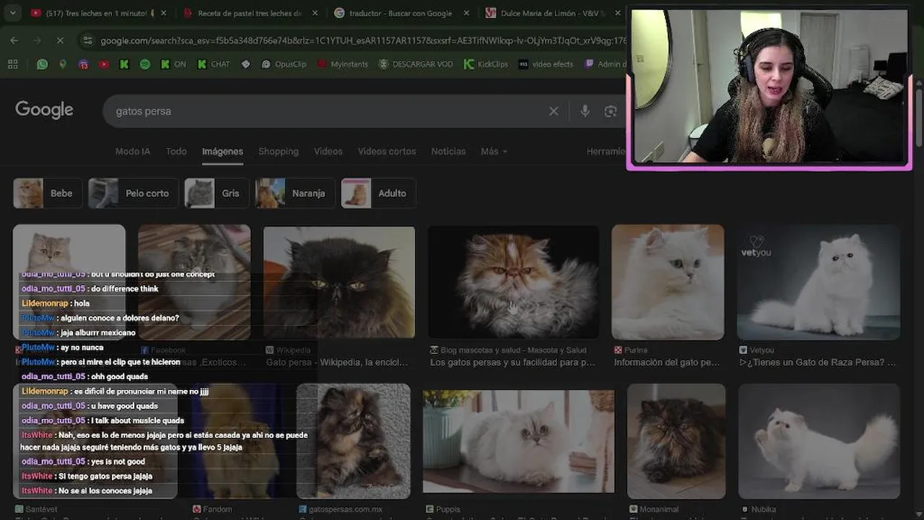Go back with the browser back arrow
The height and width of the screenshot is (520, 924).
pos(14,40)
